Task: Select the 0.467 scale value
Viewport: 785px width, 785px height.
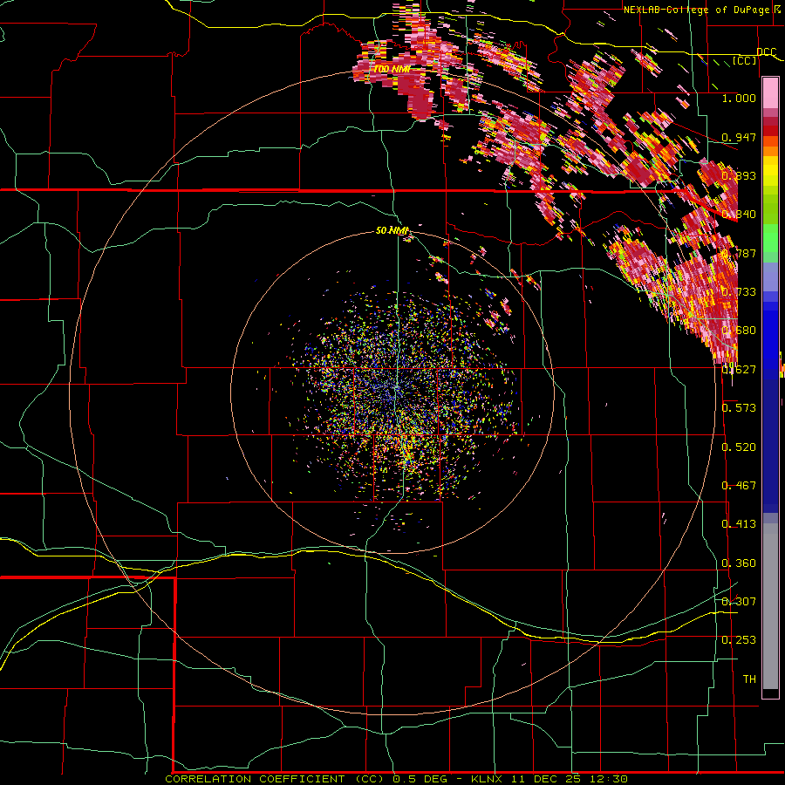Action: 739,485
